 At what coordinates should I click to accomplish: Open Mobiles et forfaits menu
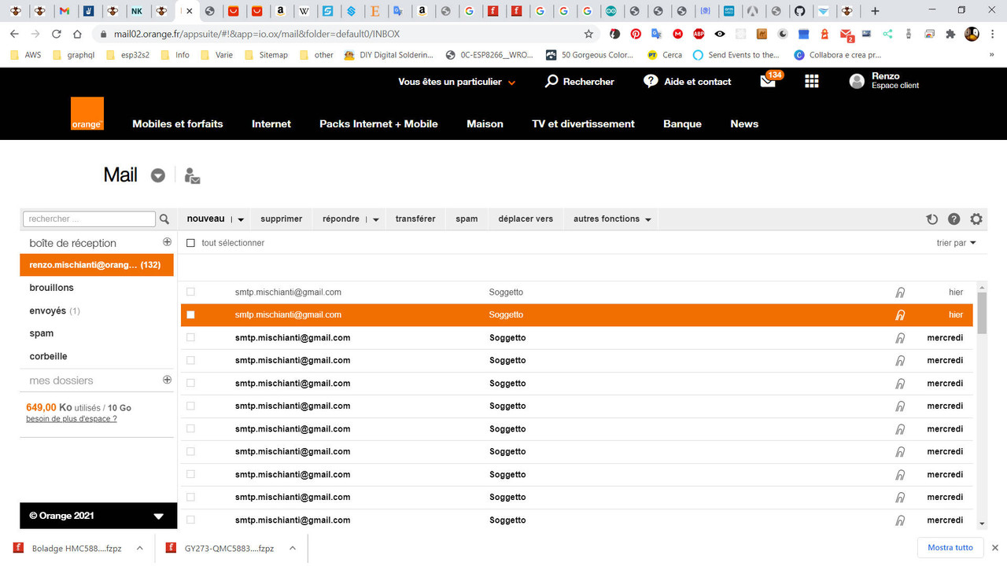click(178, 123)
